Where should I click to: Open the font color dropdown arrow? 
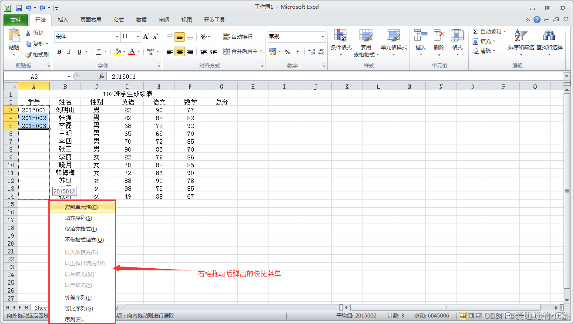click(x=139, y=52)
